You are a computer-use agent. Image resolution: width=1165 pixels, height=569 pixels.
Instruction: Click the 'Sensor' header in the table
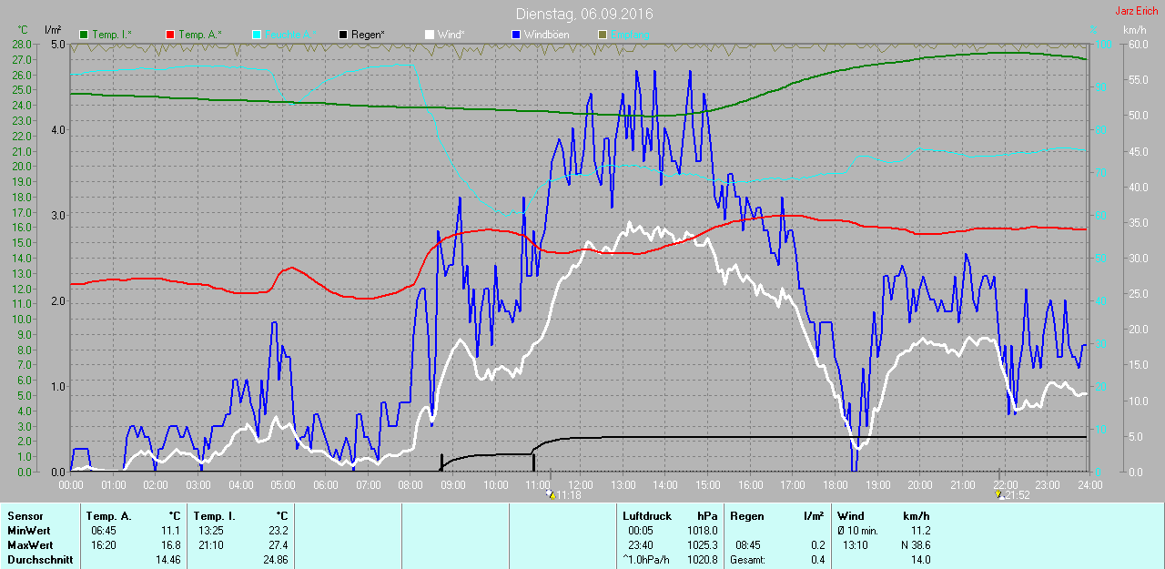(25, 516)
